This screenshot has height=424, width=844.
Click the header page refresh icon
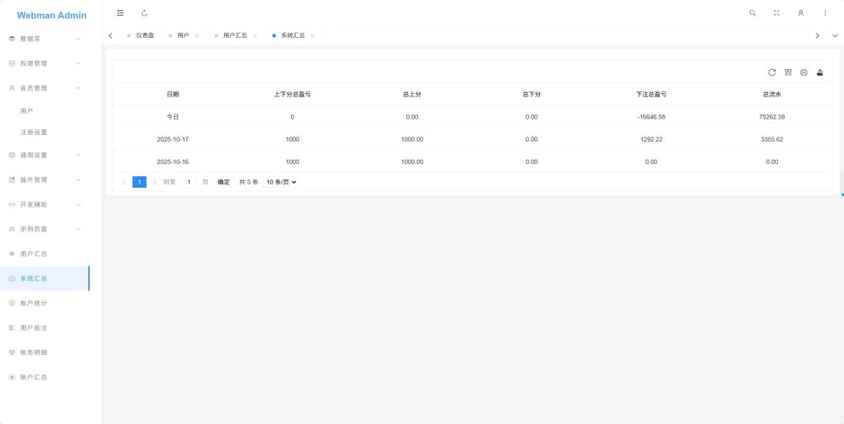pyautogui.click(x=144, y=13)
